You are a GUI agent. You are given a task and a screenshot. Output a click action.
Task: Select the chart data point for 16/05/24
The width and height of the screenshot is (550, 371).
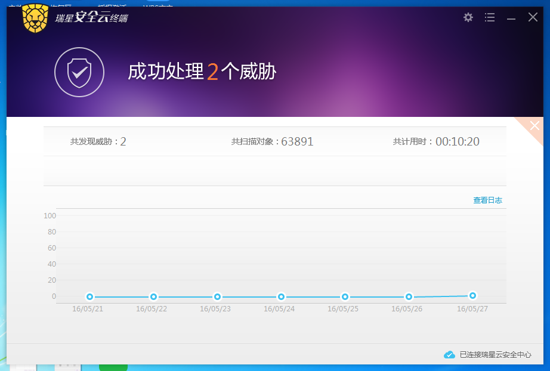(x=281, y=296)
